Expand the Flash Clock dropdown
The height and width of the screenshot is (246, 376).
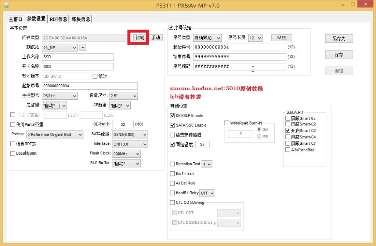tap(126, 154)
